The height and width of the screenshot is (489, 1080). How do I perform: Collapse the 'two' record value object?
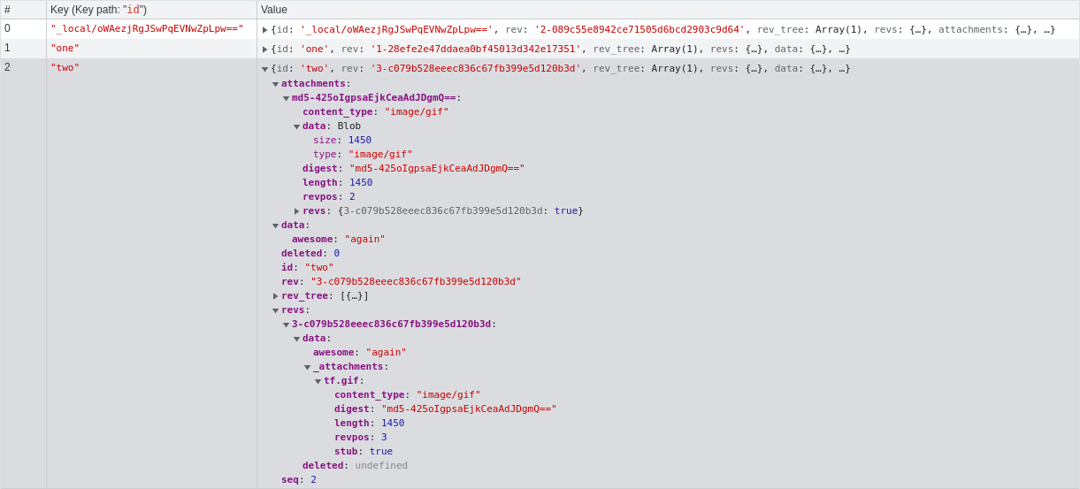tap(264, 69)
